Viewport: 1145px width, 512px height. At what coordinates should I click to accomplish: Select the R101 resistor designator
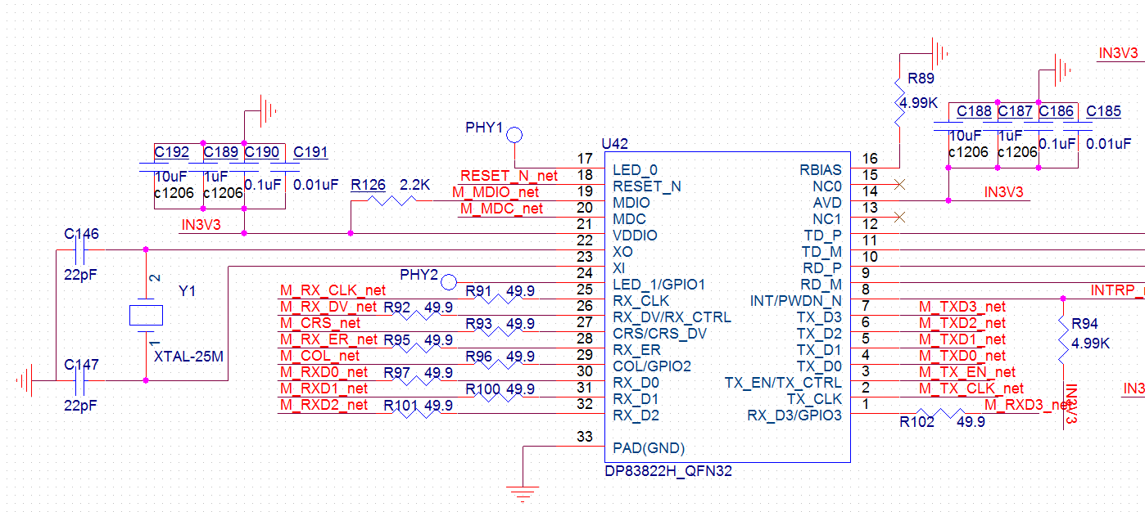(x=401, y=406)
